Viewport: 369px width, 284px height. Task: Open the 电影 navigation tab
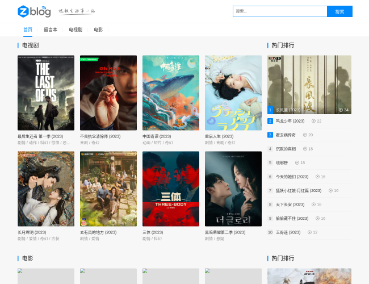(98, 30)
